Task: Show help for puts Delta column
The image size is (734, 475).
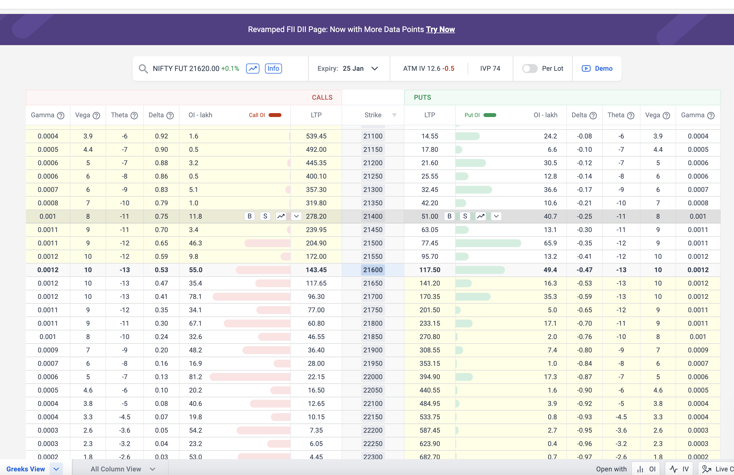Action: click(593, 115)
